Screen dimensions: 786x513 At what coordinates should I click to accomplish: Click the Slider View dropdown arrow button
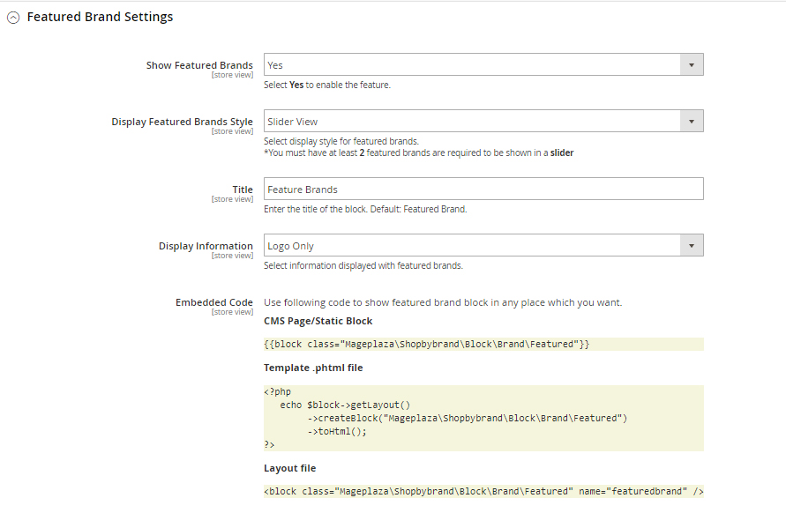coord(691,122)
